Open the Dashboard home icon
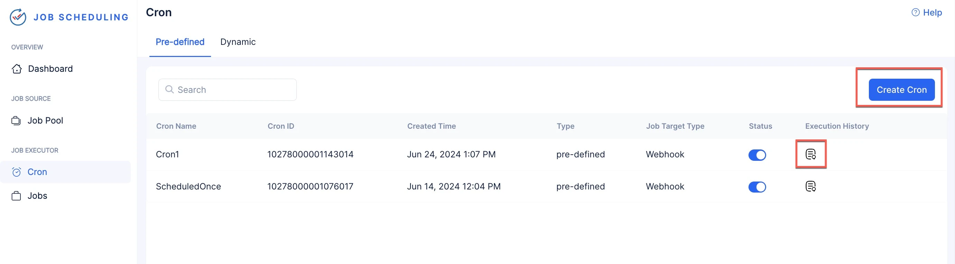955x264 pixels. [17, 69]
